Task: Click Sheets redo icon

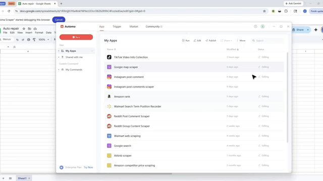Action: [x=23, y=40]
